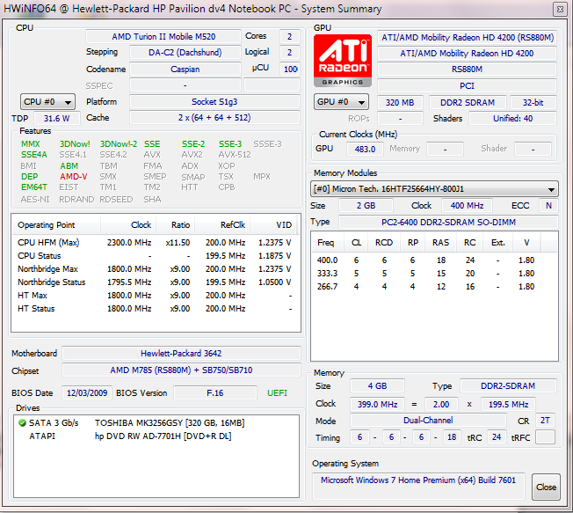Click the Ratio column header
Viewport: 573px width, 513px height.
(x=176, y=224)
